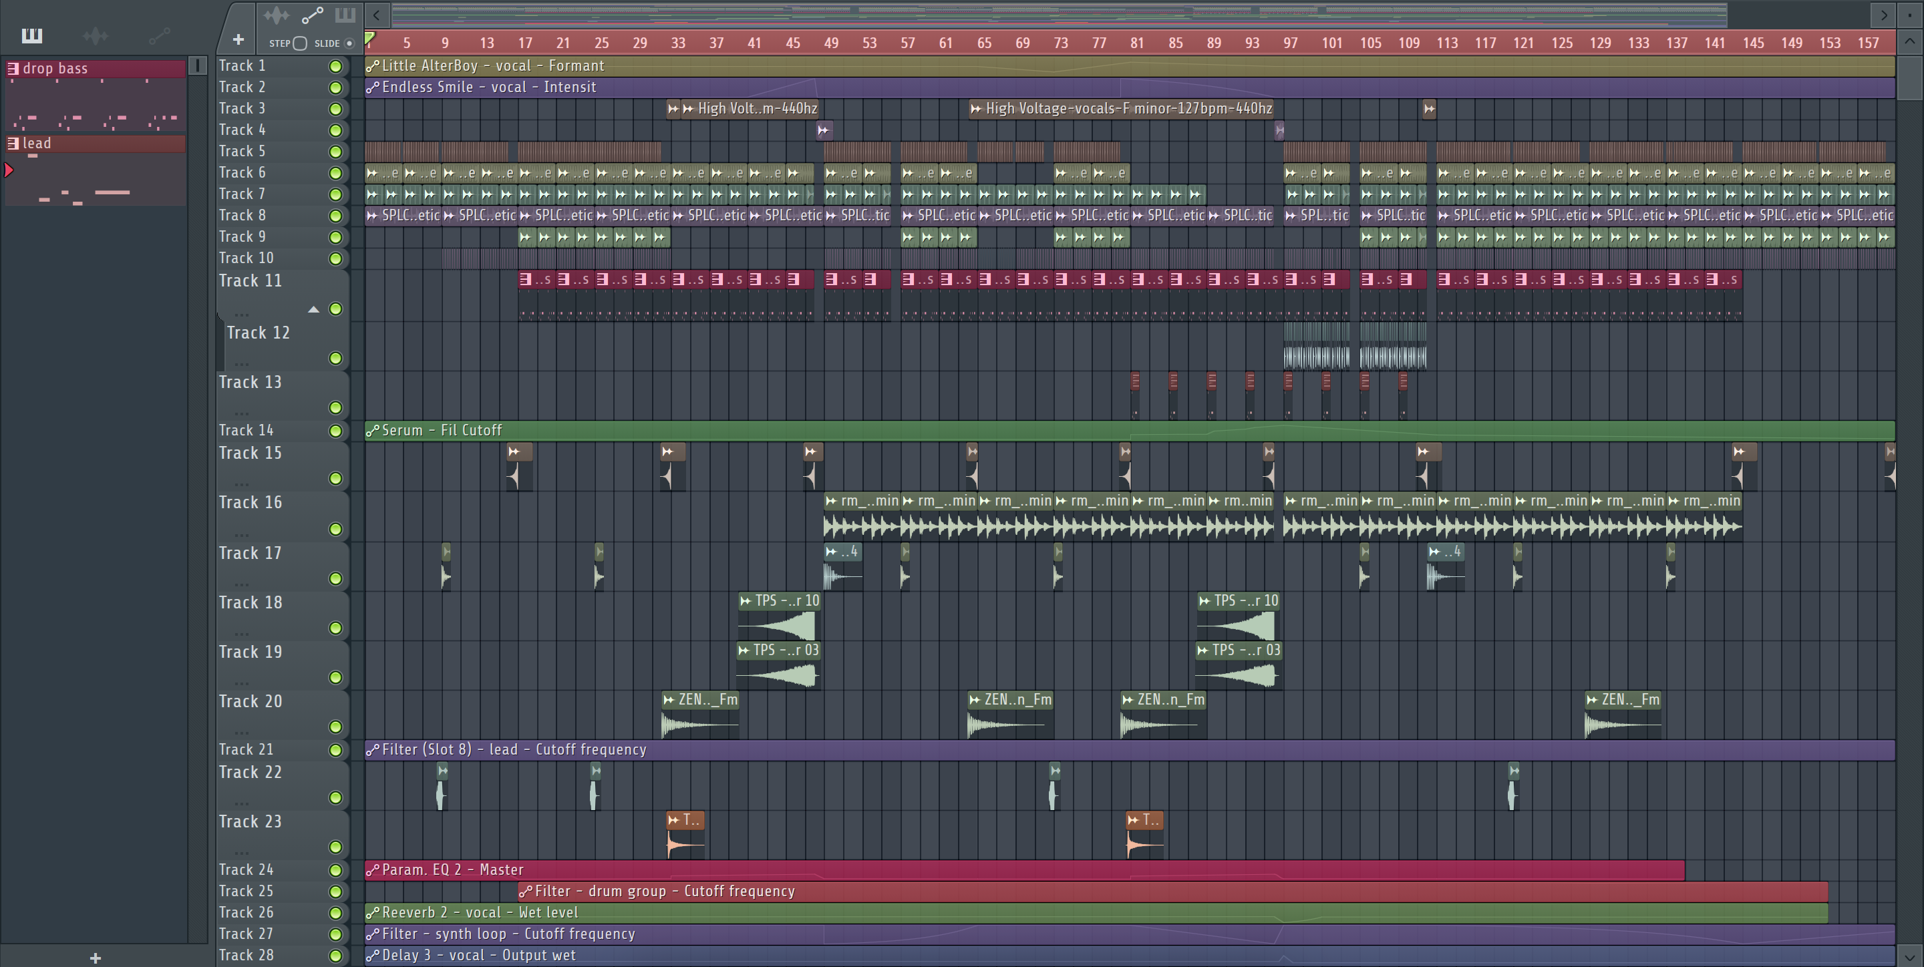Click Reeverb 2 vocal clip icon
This screenshot has height=967, width=1924.
pos(373,912)
